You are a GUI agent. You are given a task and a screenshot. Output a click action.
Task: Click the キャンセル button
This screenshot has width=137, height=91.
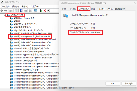[129, 84]
